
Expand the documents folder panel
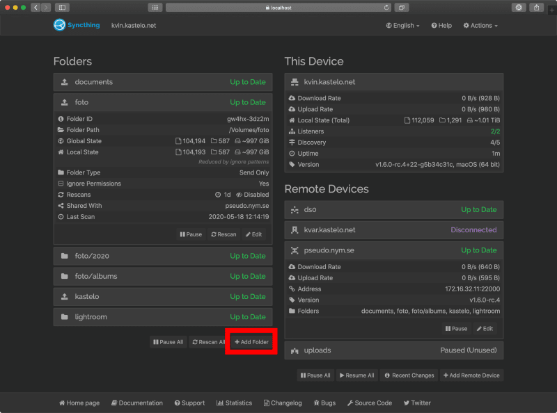(x=163, y=82)
